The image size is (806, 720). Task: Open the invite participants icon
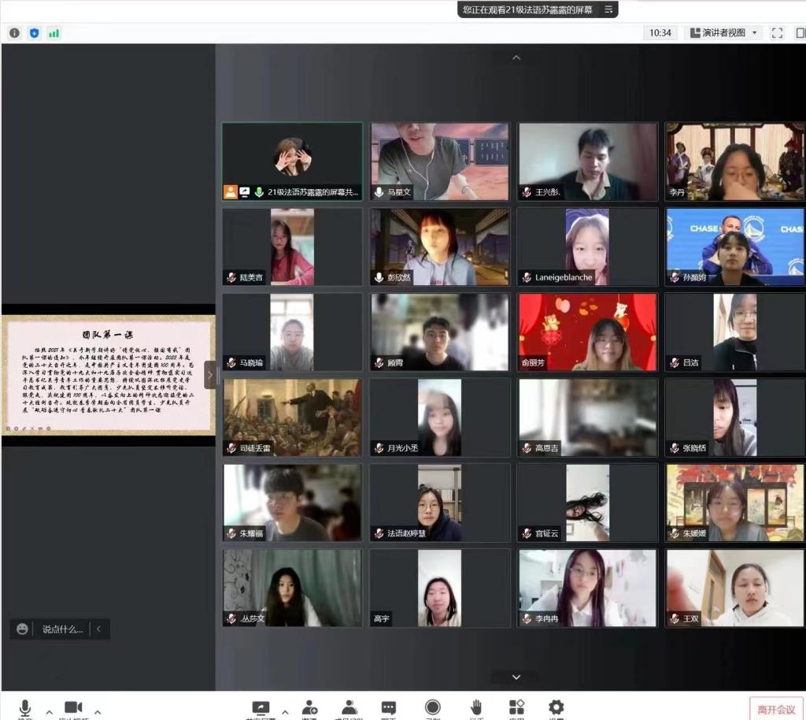tap(309, 707)
